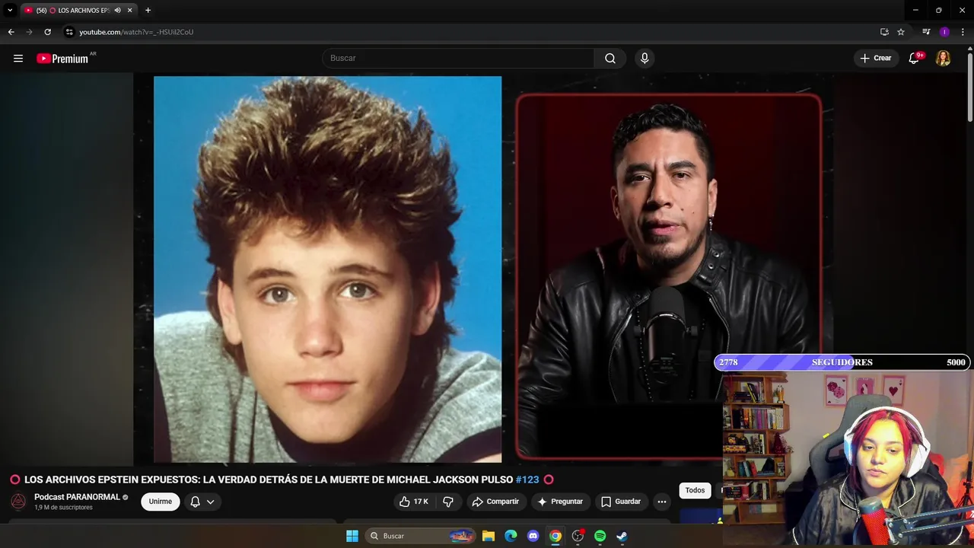
Task: Click the Unirme membership button
Action: coord(161,502)
